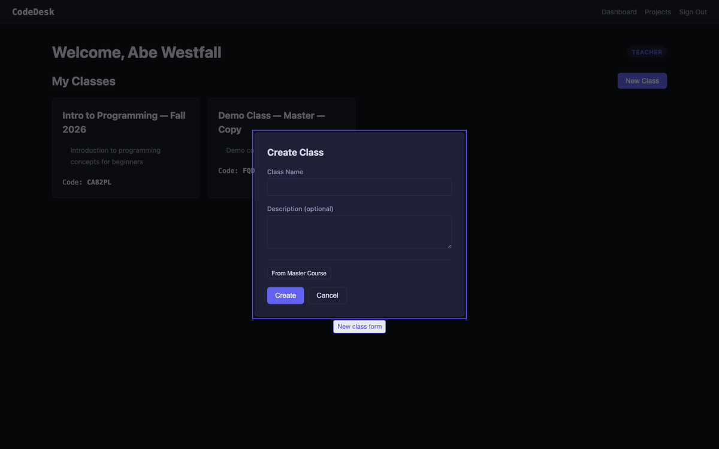The width and height of the screenshot is (719, 449).
Task: Click the TEACHER role badge
Action: tap(647, 52)
